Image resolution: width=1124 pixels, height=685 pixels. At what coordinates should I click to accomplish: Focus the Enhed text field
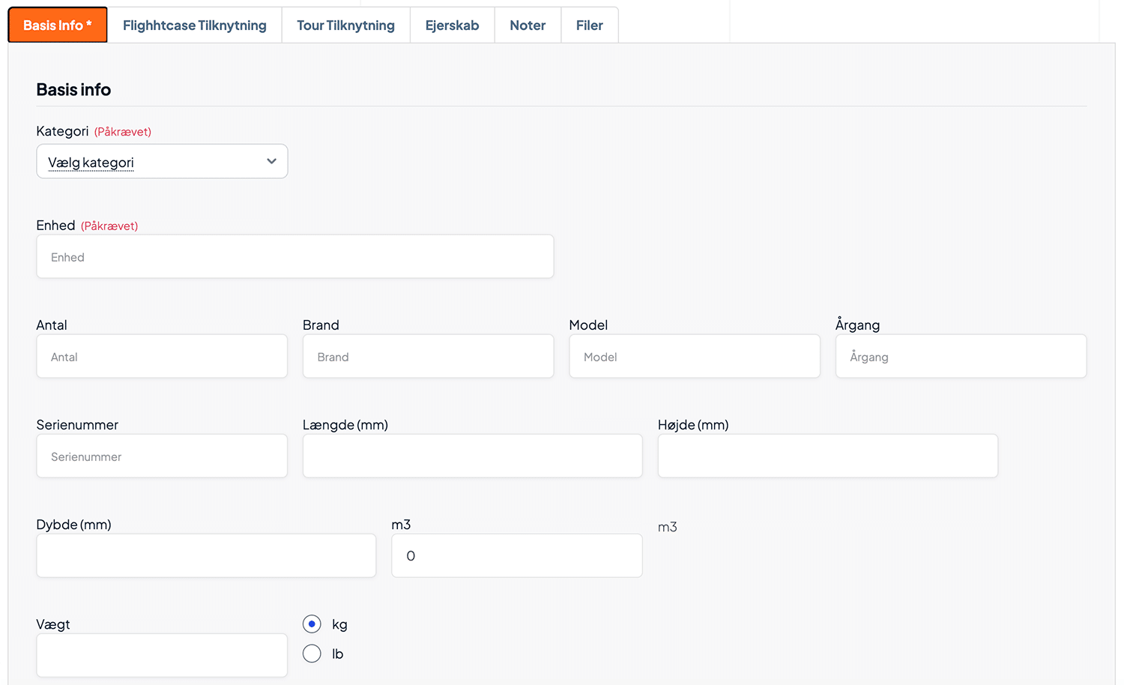pos(294,257)
